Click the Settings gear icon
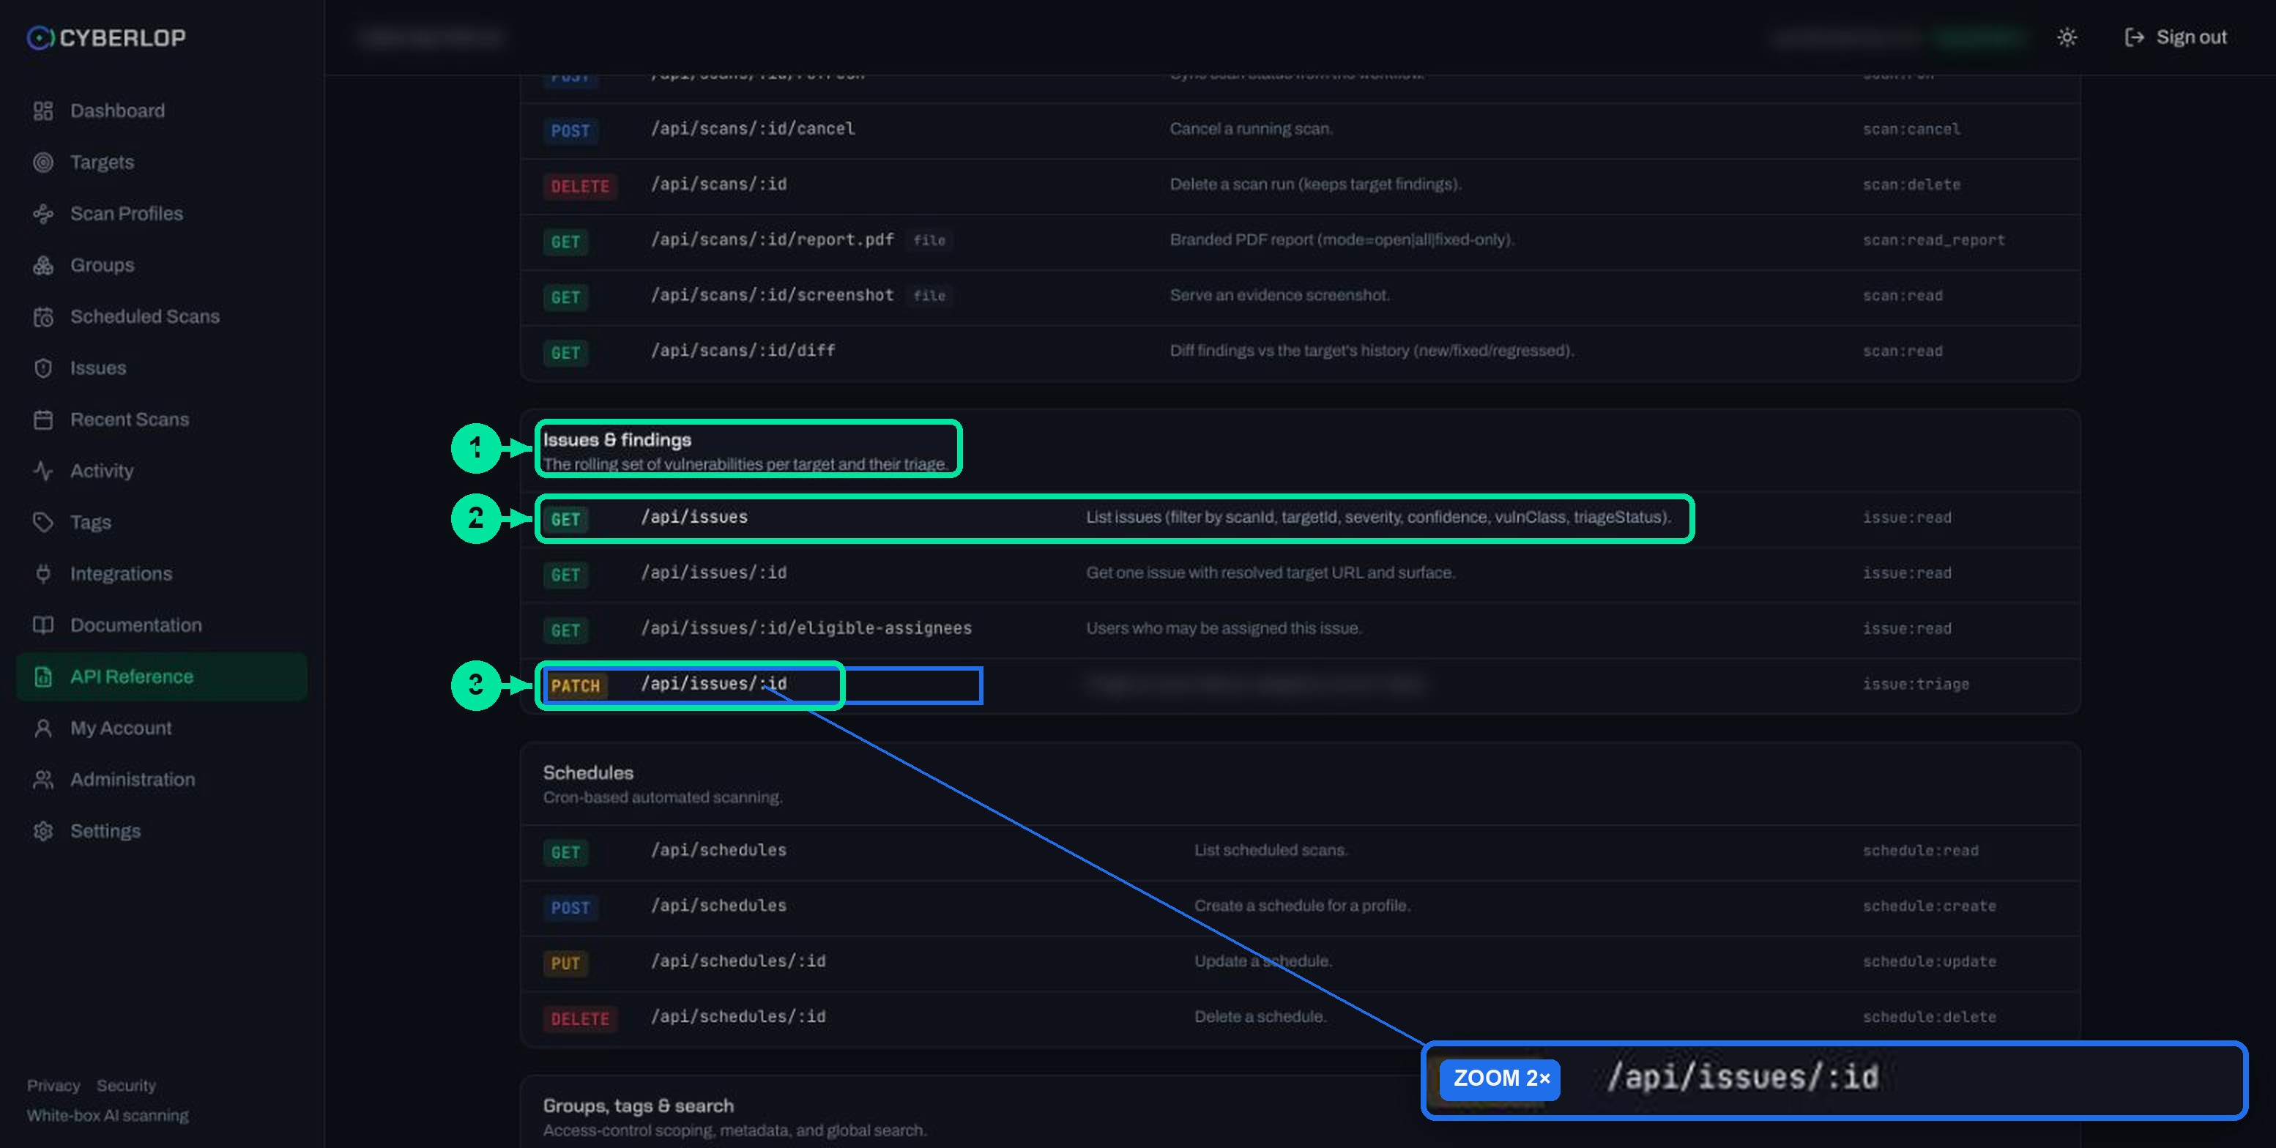This screenshot has height=1148, width=2276. pos(42,831)
